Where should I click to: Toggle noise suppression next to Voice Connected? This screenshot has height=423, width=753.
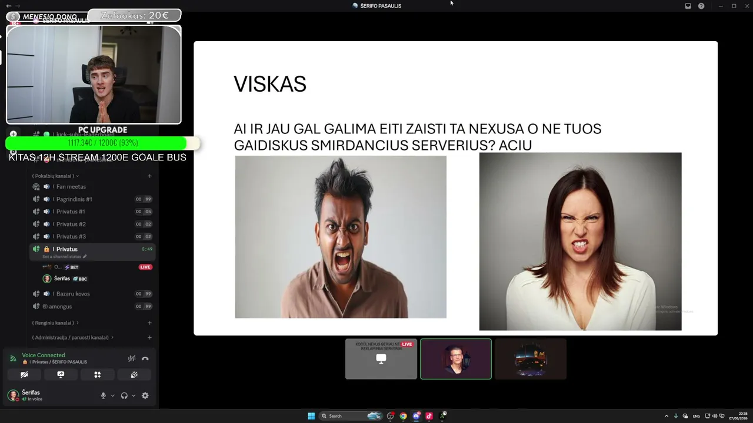(132, 358)
